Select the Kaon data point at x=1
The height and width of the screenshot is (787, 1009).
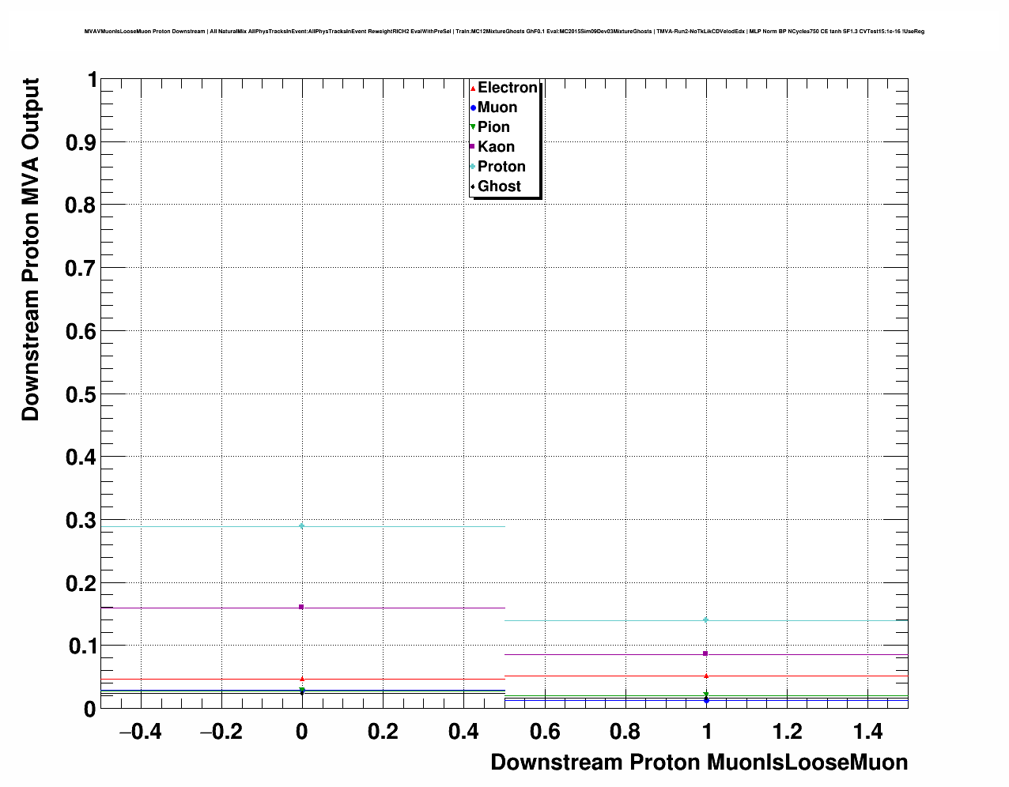pos(705,653)
